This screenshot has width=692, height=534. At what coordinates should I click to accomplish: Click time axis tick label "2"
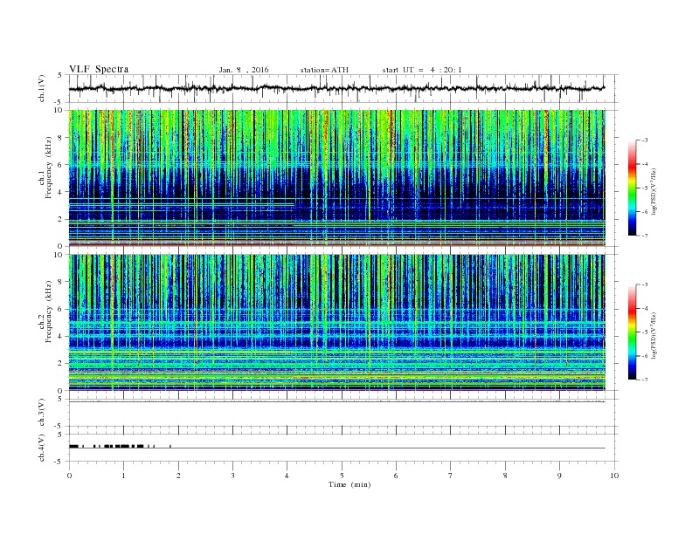[178, 476]
